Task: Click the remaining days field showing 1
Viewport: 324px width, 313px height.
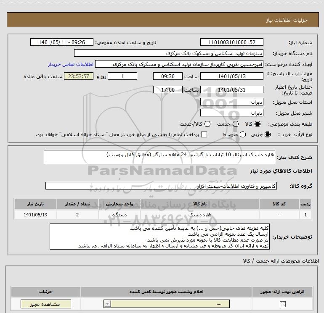Action: coord(122,76)
